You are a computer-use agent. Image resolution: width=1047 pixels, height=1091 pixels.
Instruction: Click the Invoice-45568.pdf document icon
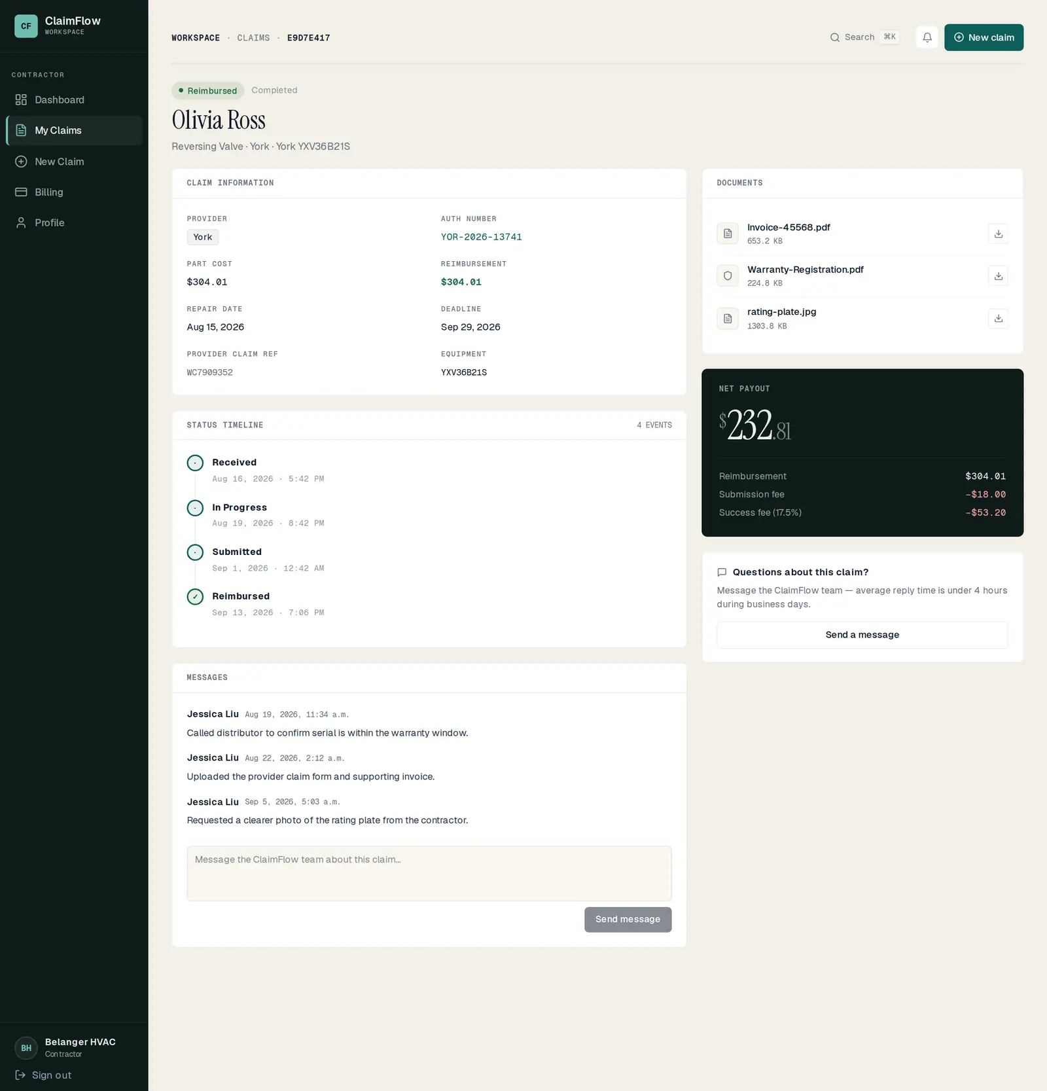click(728, 234)
